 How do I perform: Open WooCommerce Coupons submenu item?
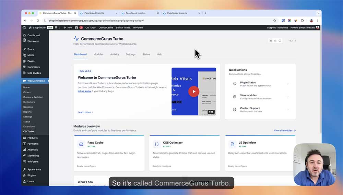(28, 107)
